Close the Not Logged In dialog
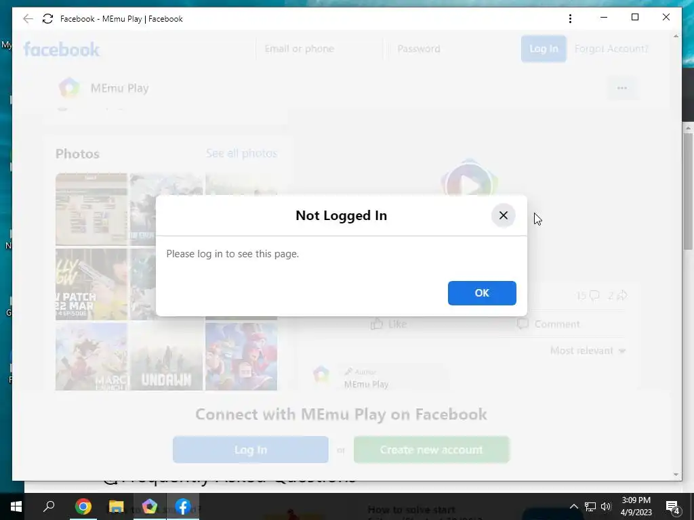Viewport: 694px width, 520px height. pyautogui.click(x=504, y=215)
